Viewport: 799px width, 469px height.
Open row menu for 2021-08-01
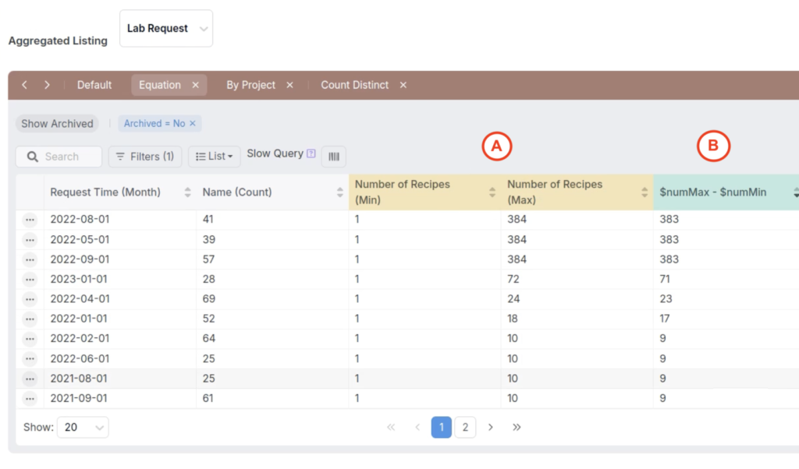coord(30,379)
